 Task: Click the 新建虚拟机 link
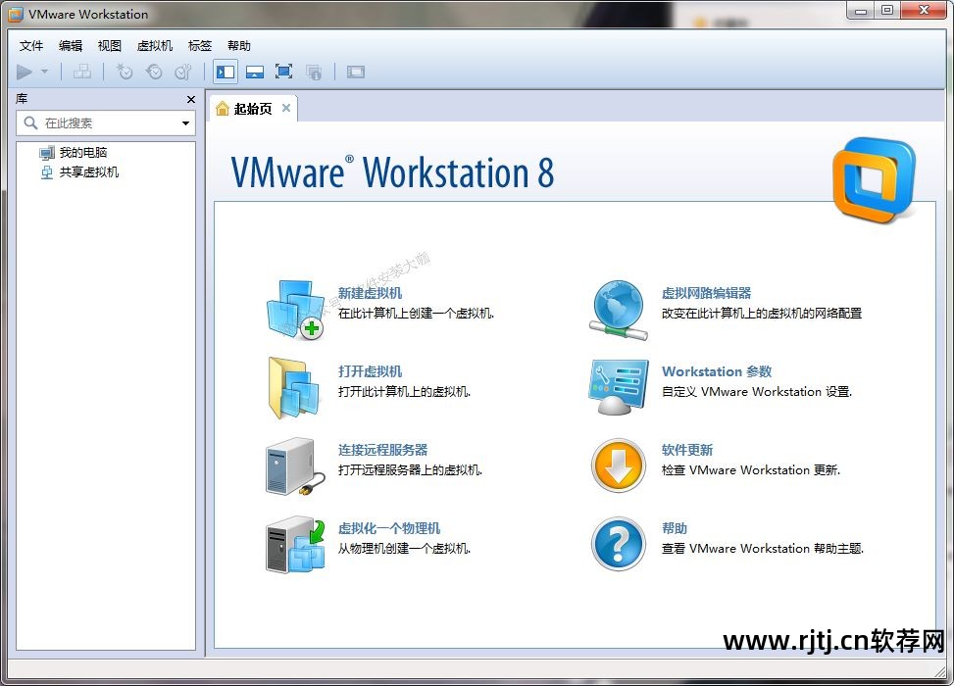click(370, 293)
